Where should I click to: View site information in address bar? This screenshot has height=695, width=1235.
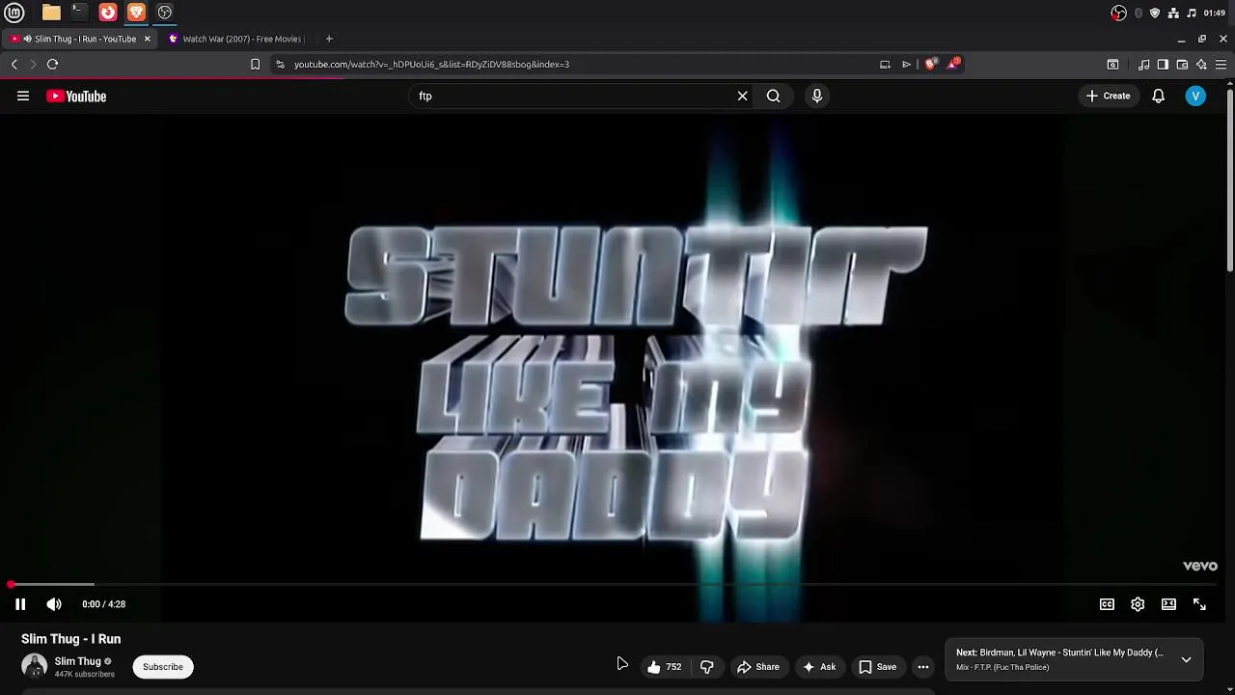click(280, 64)
